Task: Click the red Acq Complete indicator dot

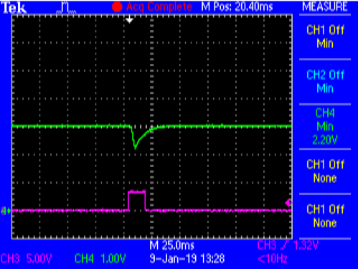Action: pos(117,7)
